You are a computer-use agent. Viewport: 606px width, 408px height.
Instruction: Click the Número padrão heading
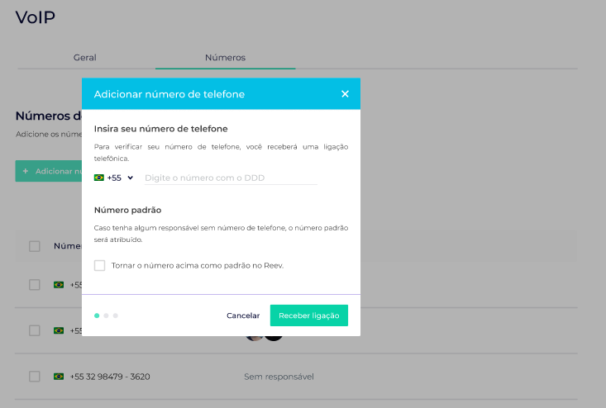pyautogui.click(x=127, y=210)
